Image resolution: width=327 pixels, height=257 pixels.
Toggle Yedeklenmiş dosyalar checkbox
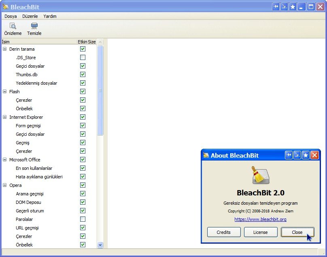tap(83, 83)
